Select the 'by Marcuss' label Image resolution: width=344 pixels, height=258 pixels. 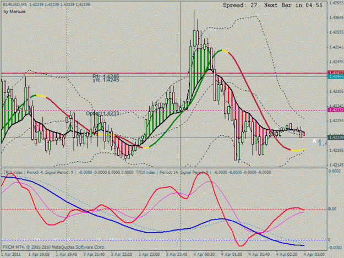[x=14, y=12]
